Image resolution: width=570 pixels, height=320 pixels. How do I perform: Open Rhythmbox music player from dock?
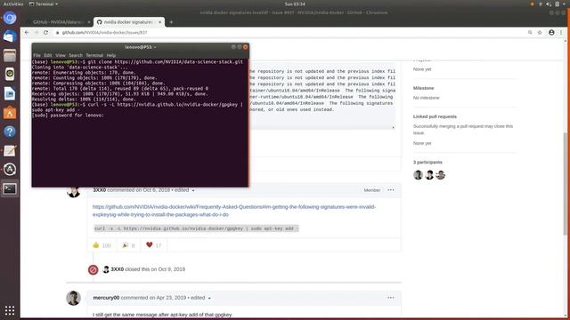click(10, 75)
